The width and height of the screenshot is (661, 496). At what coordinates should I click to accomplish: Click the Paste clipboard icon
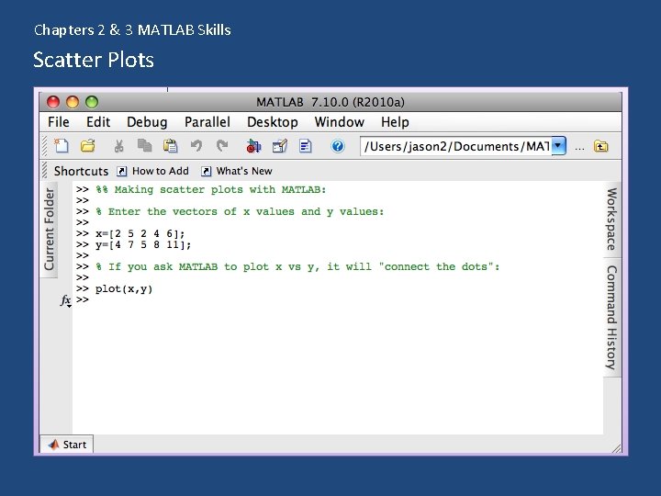point(171,146)
